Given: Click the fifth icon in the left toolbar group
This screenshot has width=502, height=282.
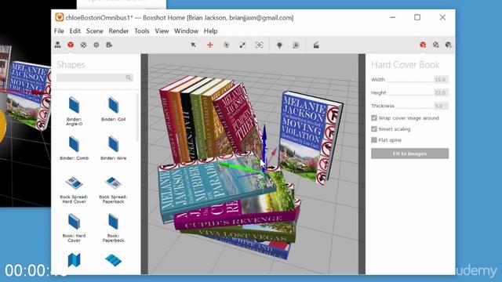Looking at the screenshot, I should [109, 45].
